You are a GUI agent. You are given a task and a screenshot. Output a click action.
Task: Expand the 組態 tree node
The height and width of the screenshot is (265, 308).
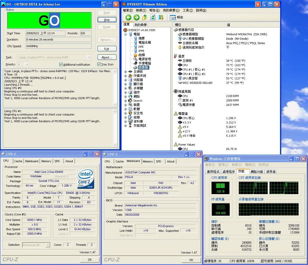point(126,117)
